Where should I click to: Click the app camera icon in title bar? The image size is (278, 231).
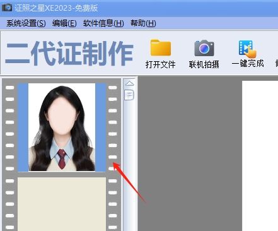click(7, 8)
